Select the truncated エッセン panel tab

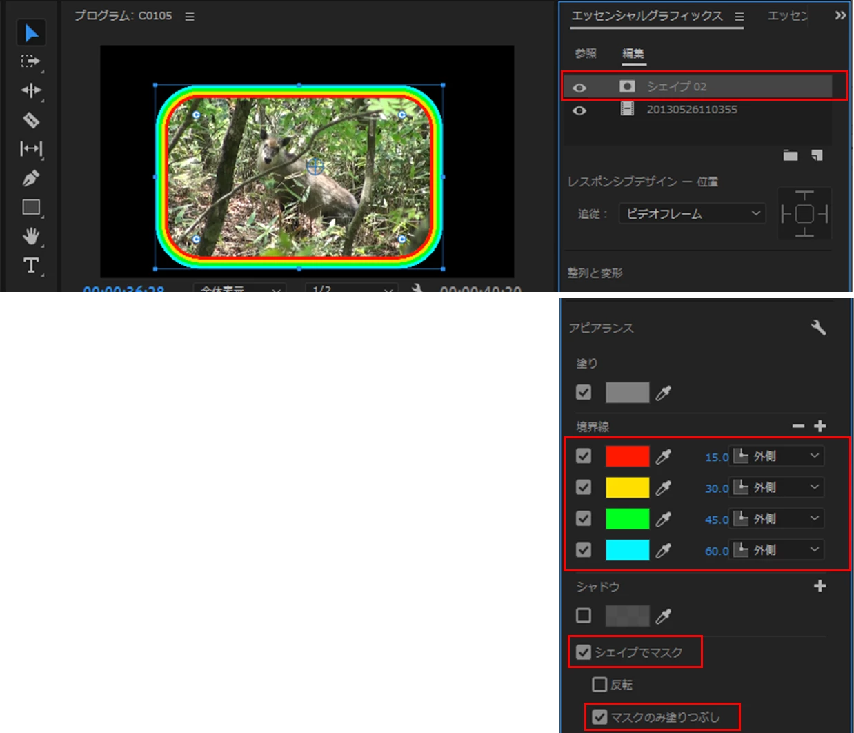[x=788, y=16]
